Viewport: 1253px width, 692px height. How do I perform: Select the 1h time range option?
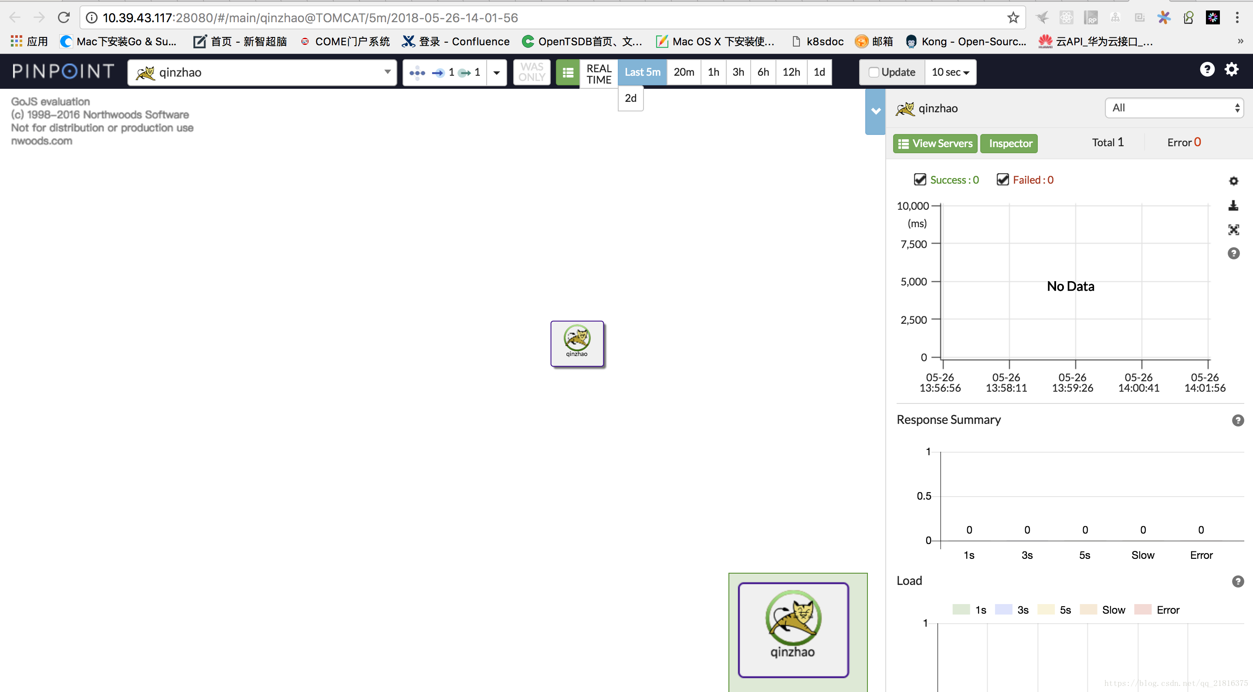[x=713, y=71]
